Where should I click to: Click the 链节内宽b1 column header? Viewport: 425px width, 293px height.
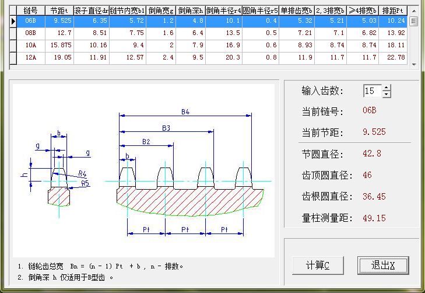coord(128,11)
